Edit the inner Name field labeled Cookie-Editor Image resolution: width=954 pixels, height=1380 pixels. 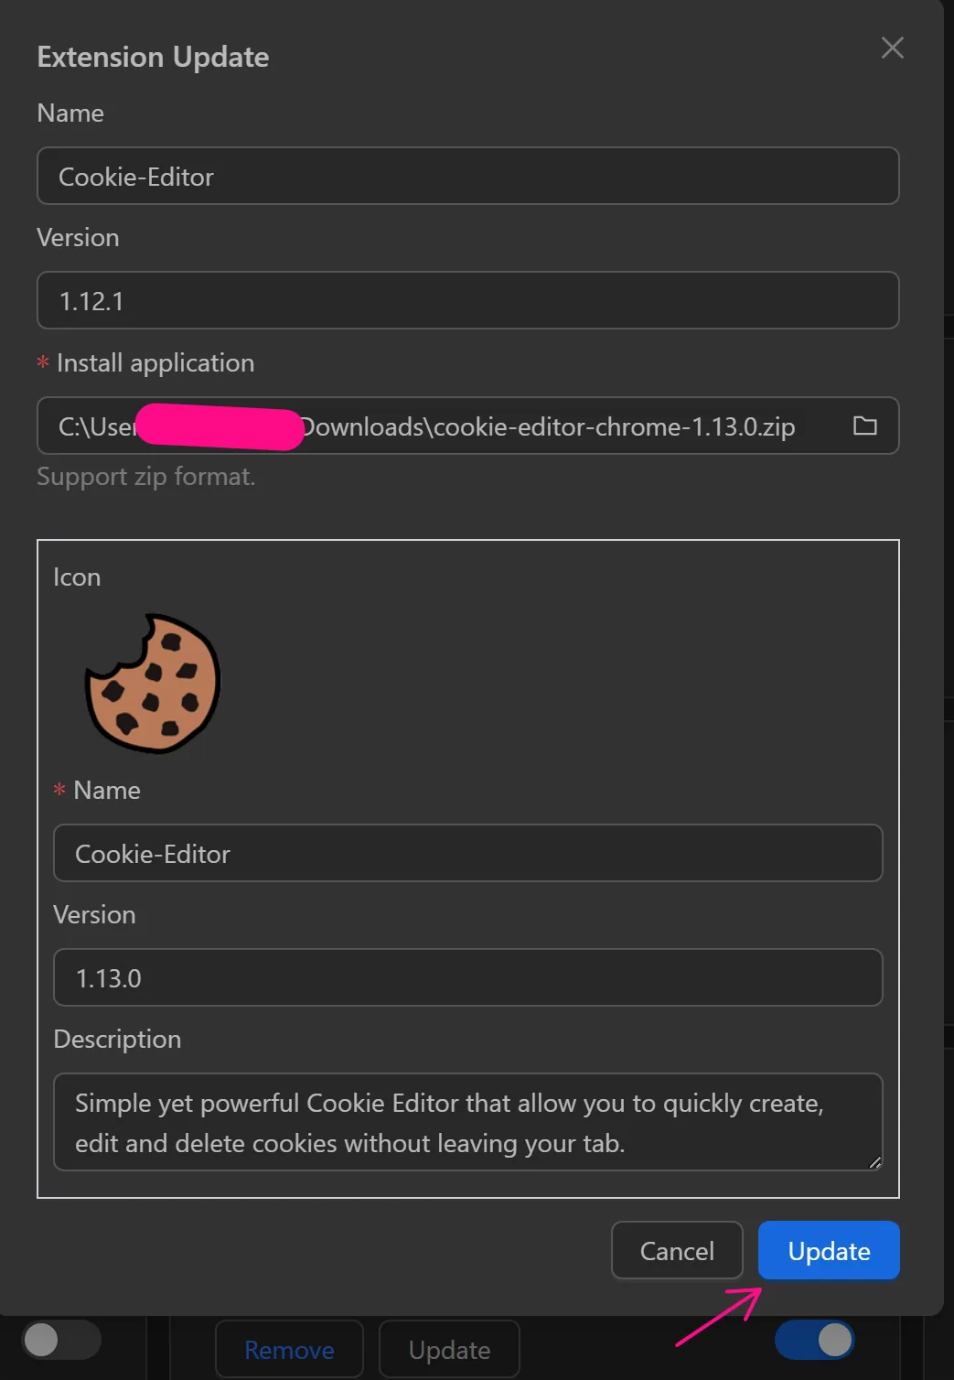coord(467,853)
